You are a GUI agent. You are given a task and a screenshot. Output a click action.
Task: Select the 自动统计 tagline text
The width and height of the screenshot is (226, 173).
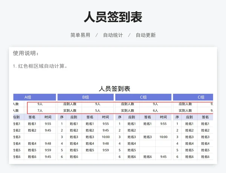pyautogui.click(x=113, y=35)
